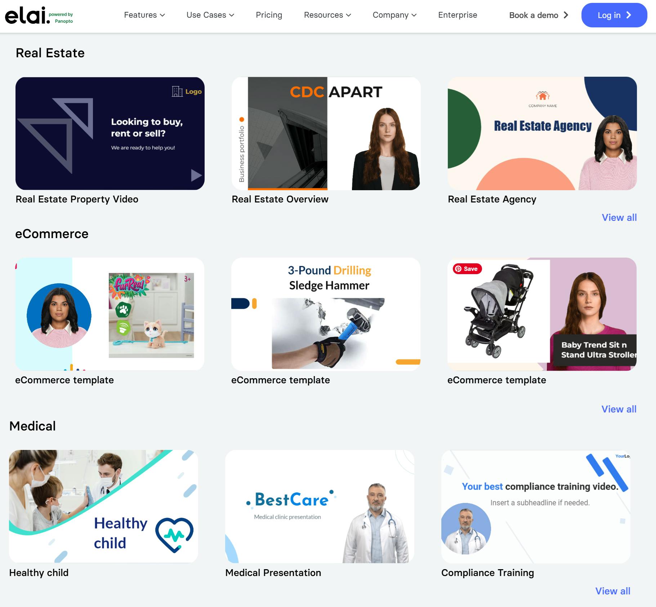Click the Pinterest Save button on stroller
The width and height of the screenshot is (656, 607).
467,269
